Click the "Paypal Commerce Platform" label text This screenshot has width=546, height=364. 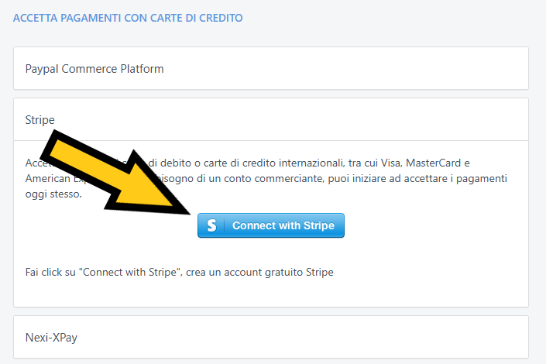(x=94, y=69)
